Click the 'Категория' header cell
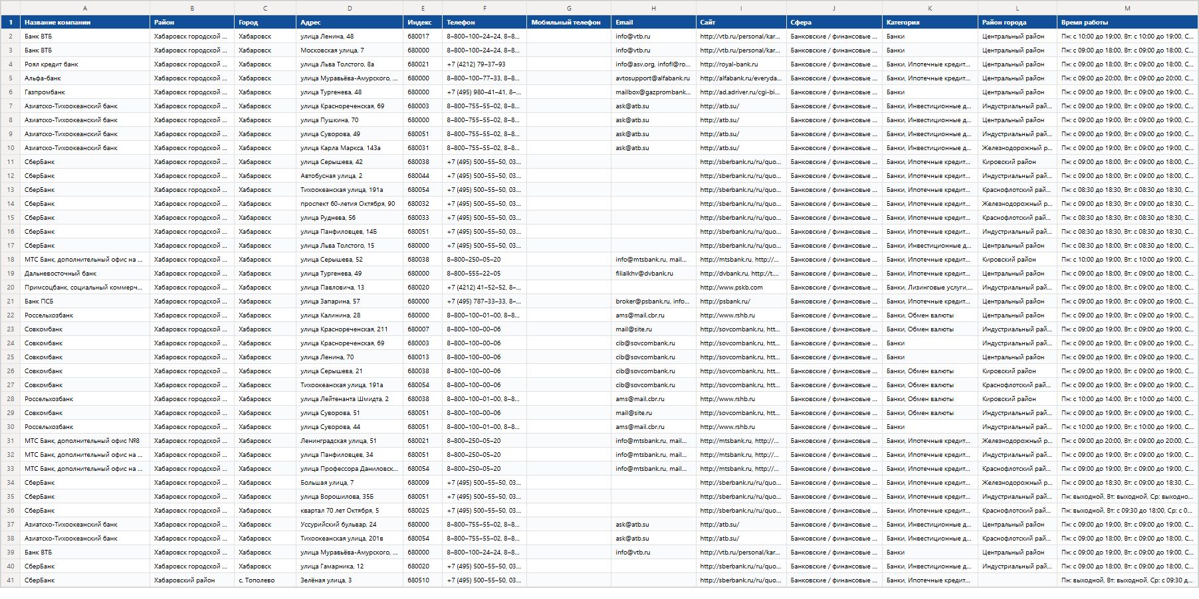1199x599 pixels. point(930,23)
